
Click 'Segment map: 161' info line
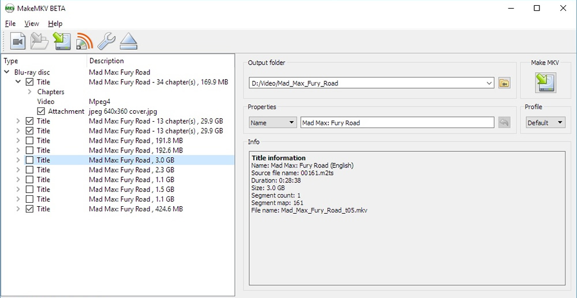pyautogui.click(x=277, y=203)
